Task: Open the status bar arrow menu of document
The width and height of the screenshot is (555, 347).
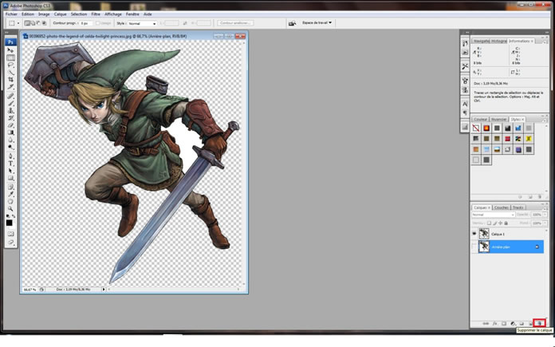Action: coord(104,290)
